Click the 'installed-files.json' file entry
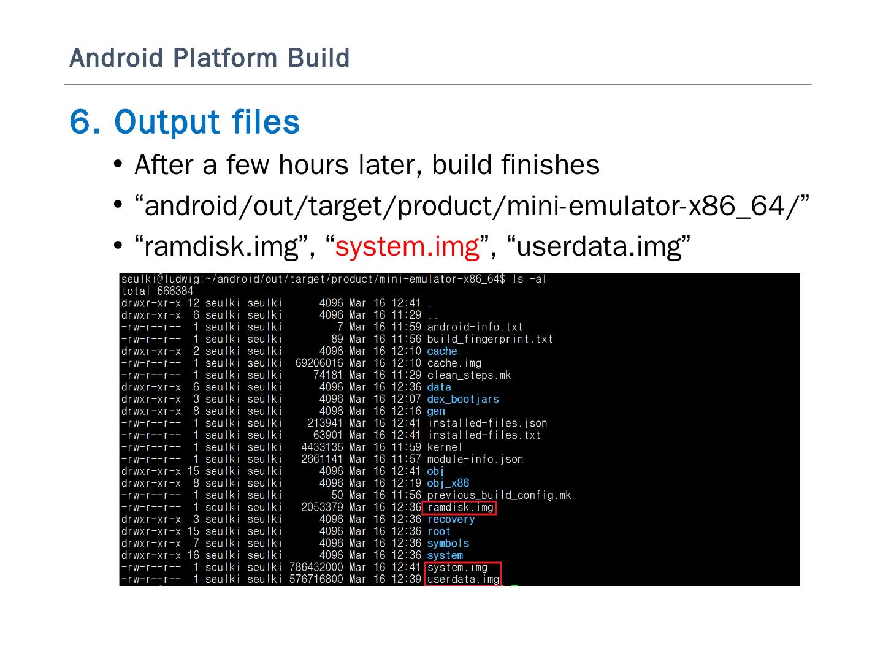This screenshot has width=883, height=662. click(x=487, y=423)
